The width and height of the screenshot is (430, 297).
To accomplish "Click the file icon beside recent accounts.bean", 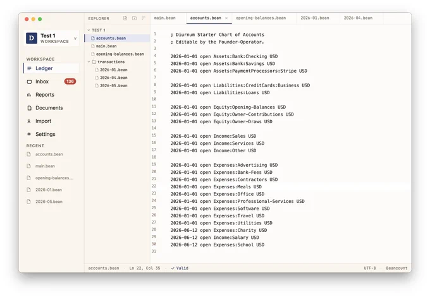I will click(x=28, y=154).
